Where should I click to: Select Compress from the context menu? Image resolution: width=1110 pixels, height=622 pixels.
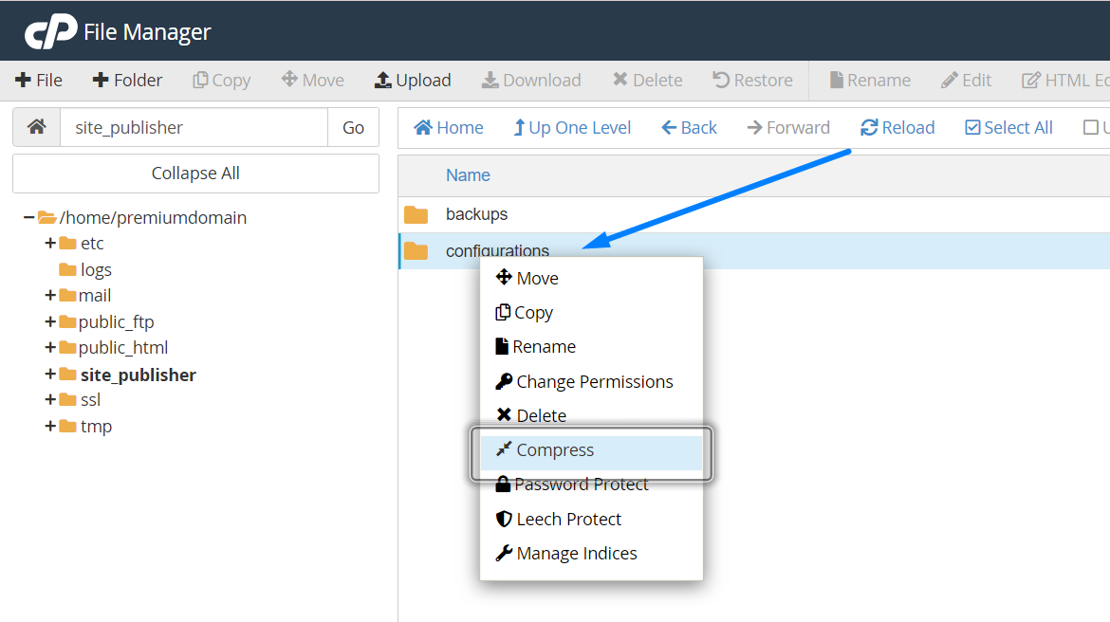[552, 449]
